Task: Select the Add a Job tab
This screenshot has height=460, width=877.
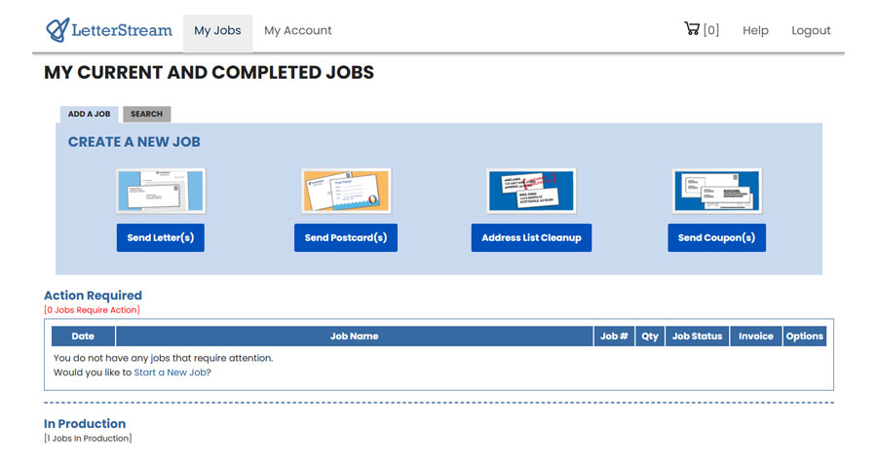Action: point(89,114)
